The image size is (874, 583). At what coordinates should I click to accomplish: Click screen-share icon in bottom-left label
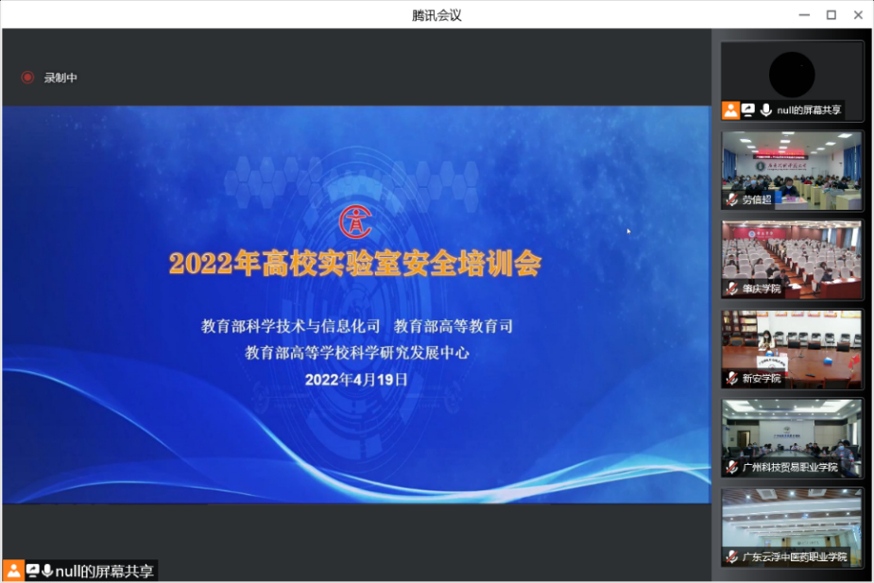pos(32,571)
